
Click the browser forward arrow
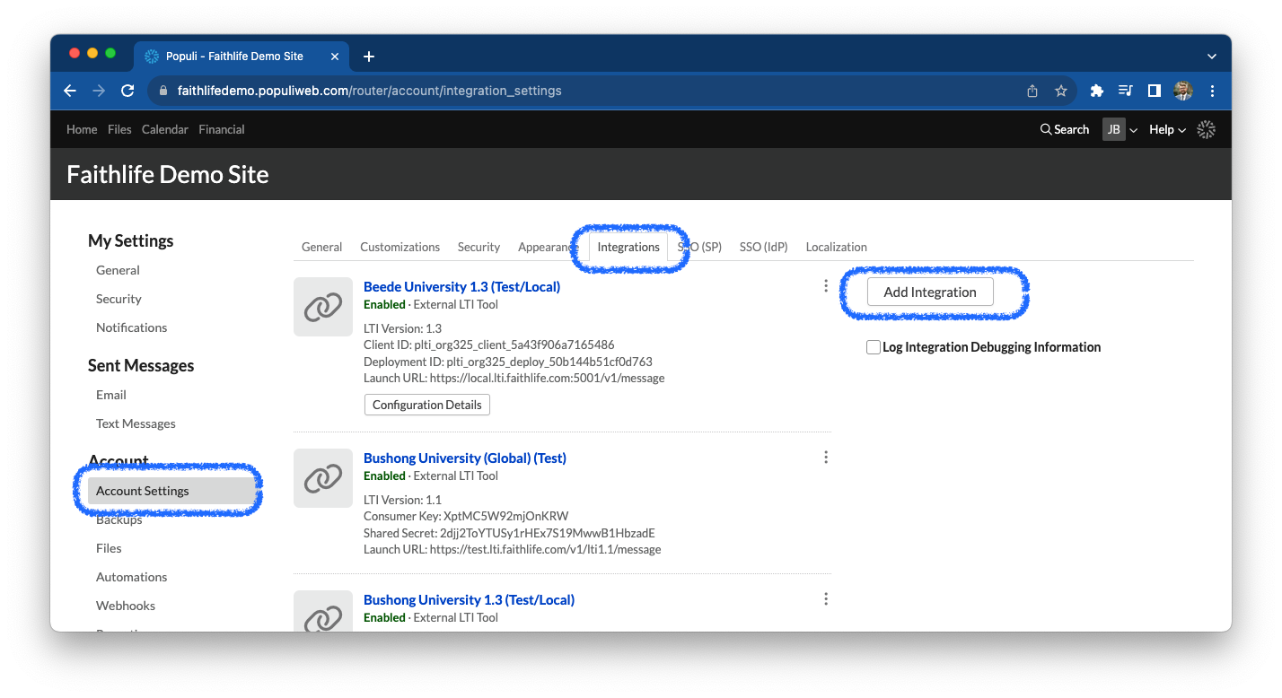[99, 91]
